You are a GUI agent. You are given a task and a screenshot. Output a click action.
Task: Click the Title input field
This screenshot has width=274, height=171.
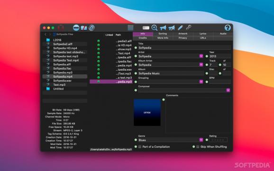184,48
